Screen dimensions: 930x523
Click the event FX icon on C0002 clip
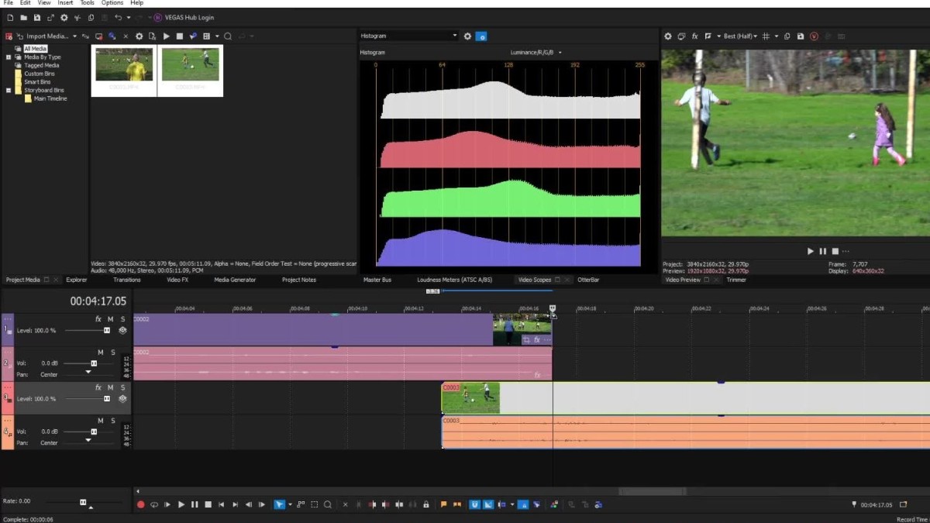click(536, 339)
